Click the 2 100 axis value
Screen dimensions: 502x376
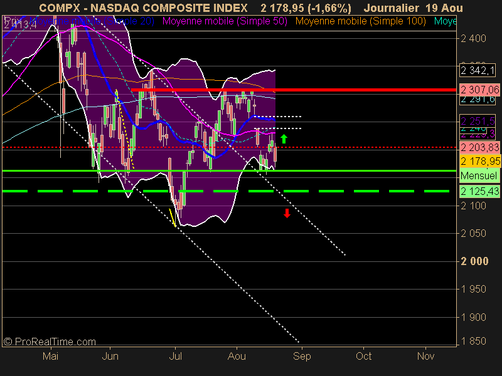point(473,206)
